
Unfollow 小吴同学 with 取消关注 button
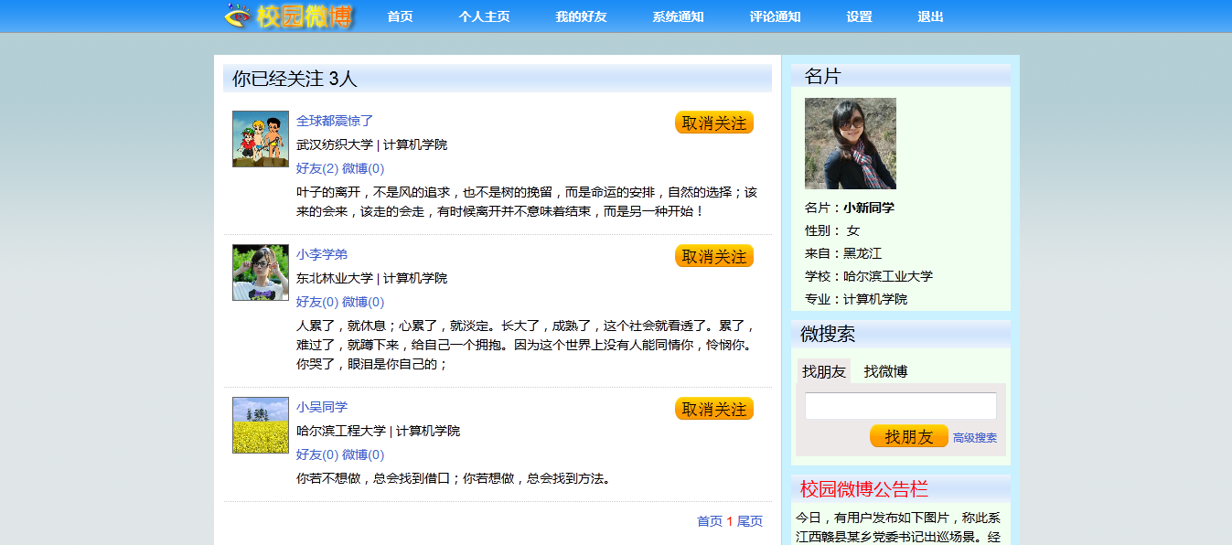[714, 409]
